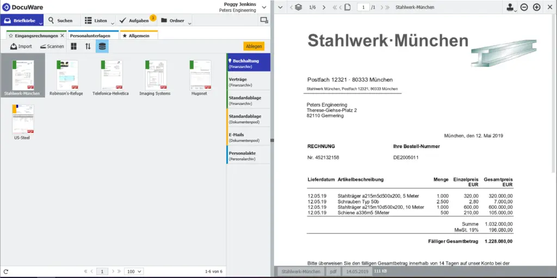Go to first page of basket list
Viewport: 557px width, 278px height.
[85, 271]
